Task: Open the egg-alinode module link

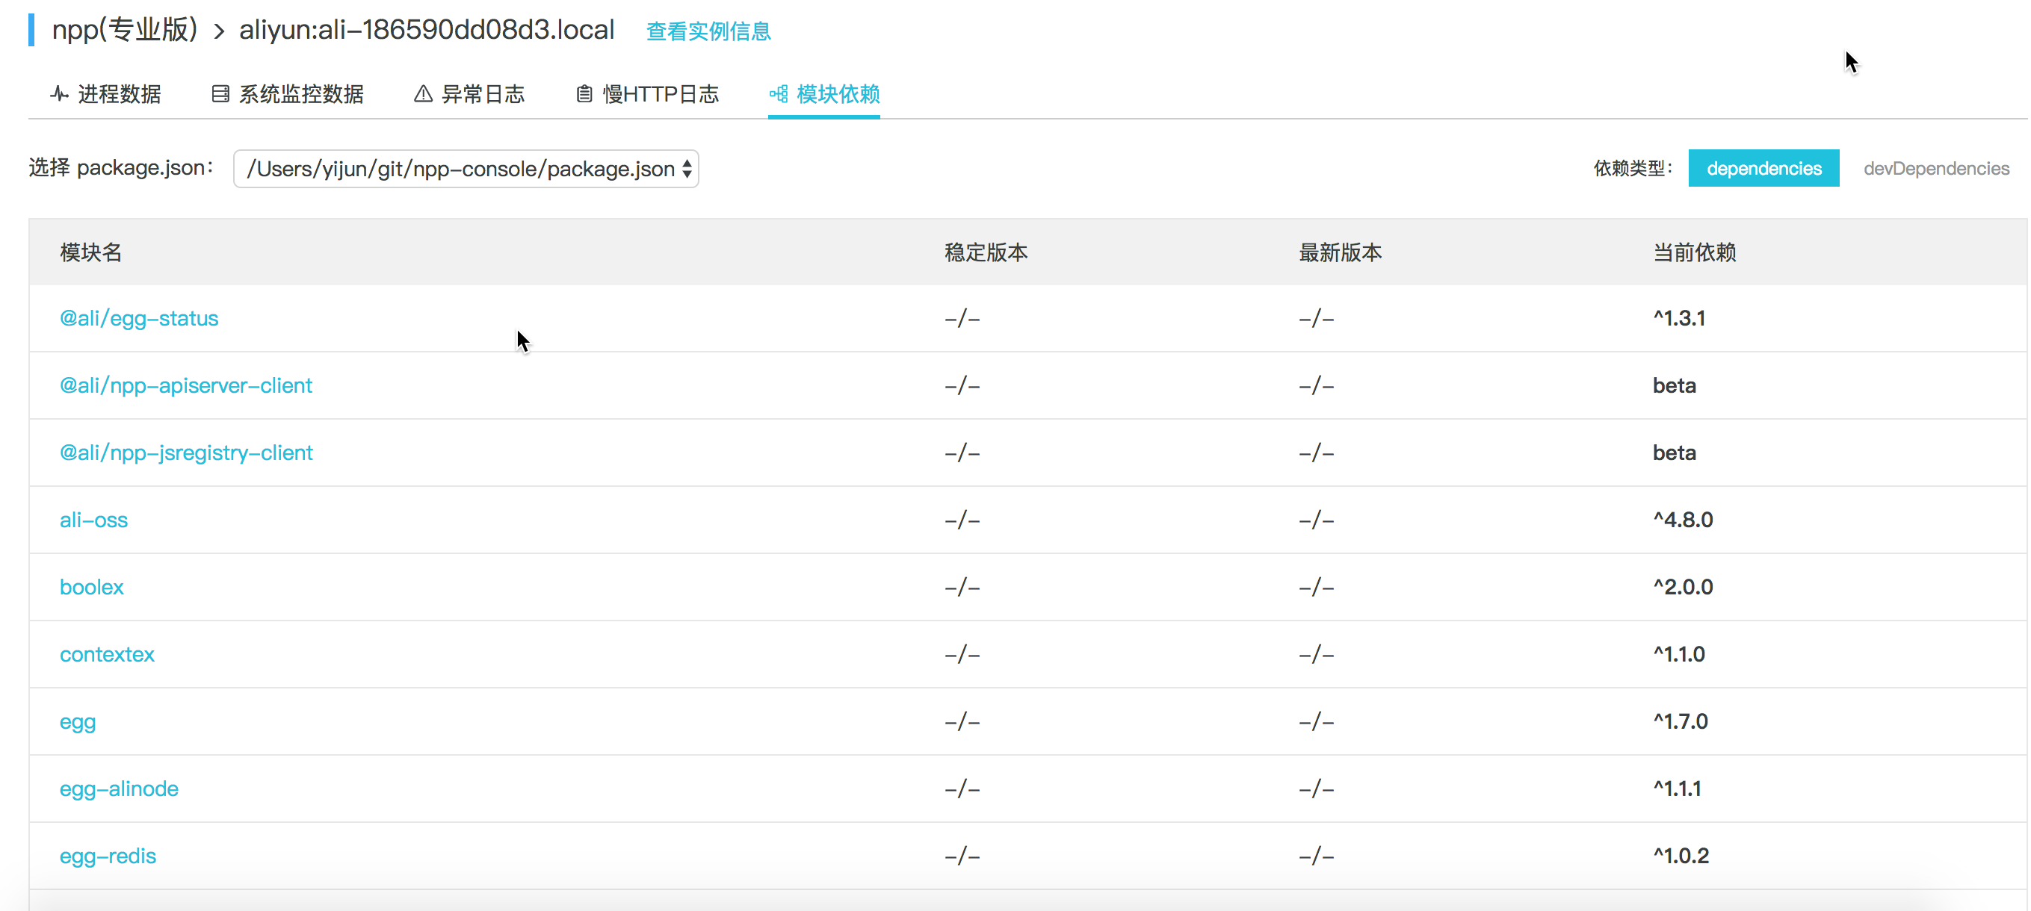Action: 119,789
